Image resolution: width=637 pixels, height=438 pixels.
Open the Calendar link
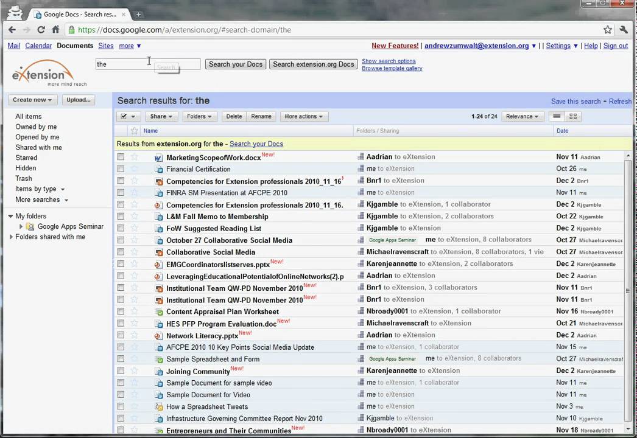(x=38, y=46)
